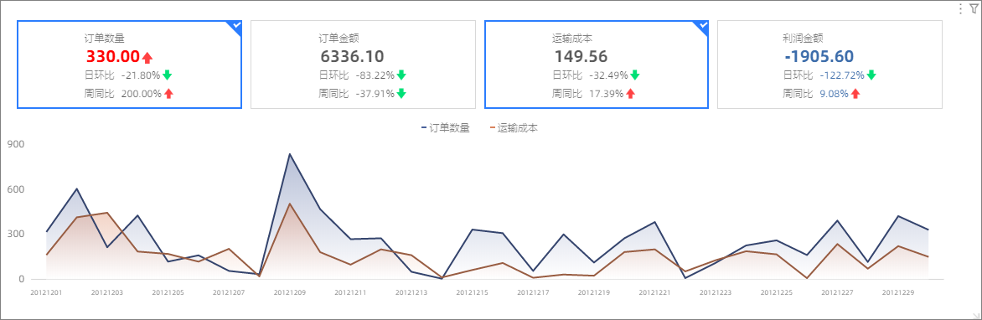This screenshot has height=320, width=982.
Task: Open the vertical three-dot more menu
Action: 961,8
